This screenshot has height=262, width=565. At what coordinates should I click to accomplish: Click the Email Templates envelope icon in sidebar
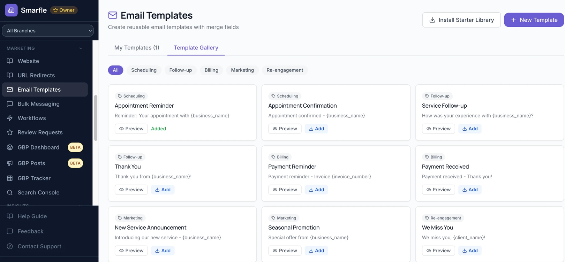pos(10,90)
